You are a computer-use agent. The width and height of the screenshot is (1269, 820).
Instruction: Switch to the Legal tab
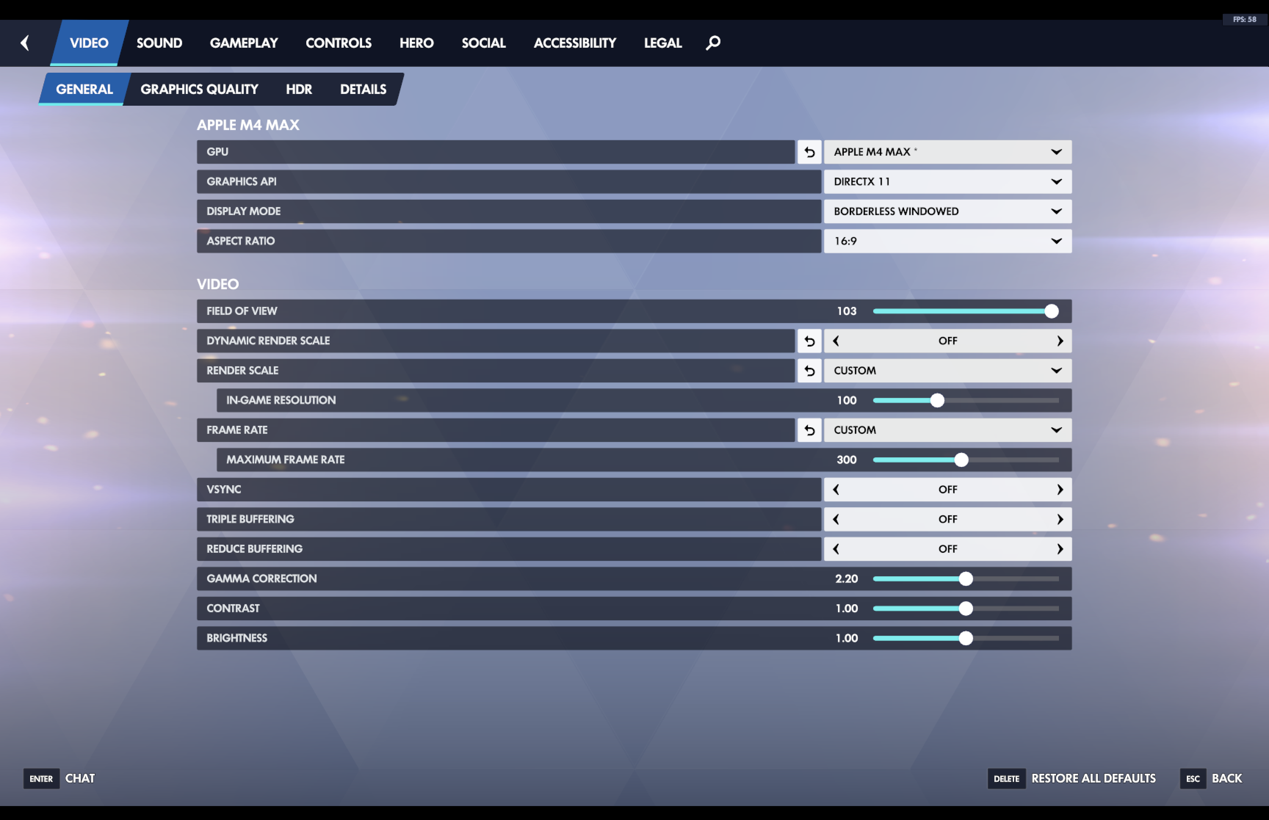663,43
